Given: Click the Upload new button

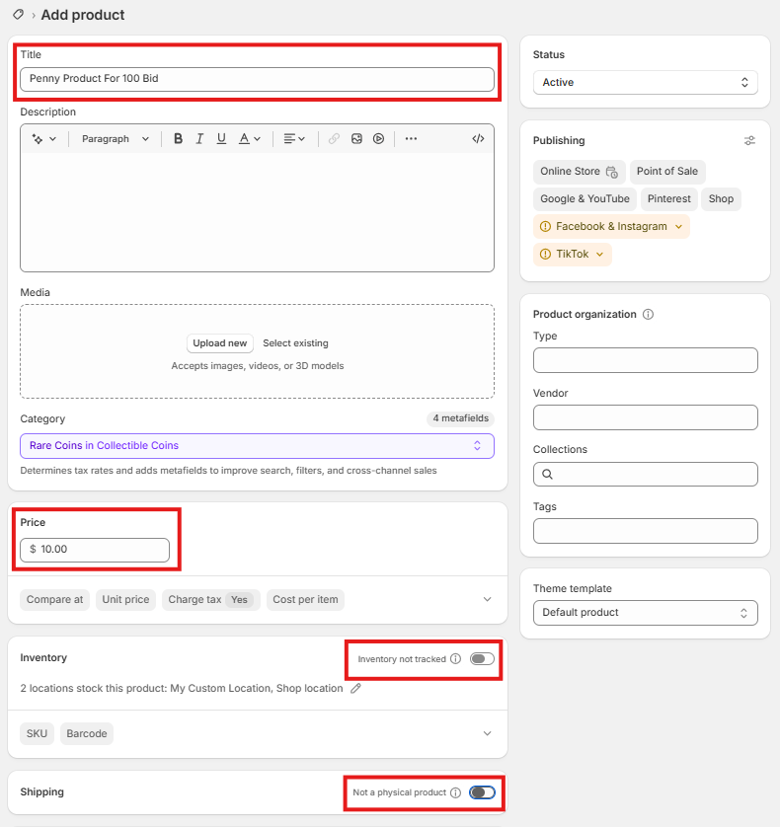Looking at the screenshot, I should (220, 343).
